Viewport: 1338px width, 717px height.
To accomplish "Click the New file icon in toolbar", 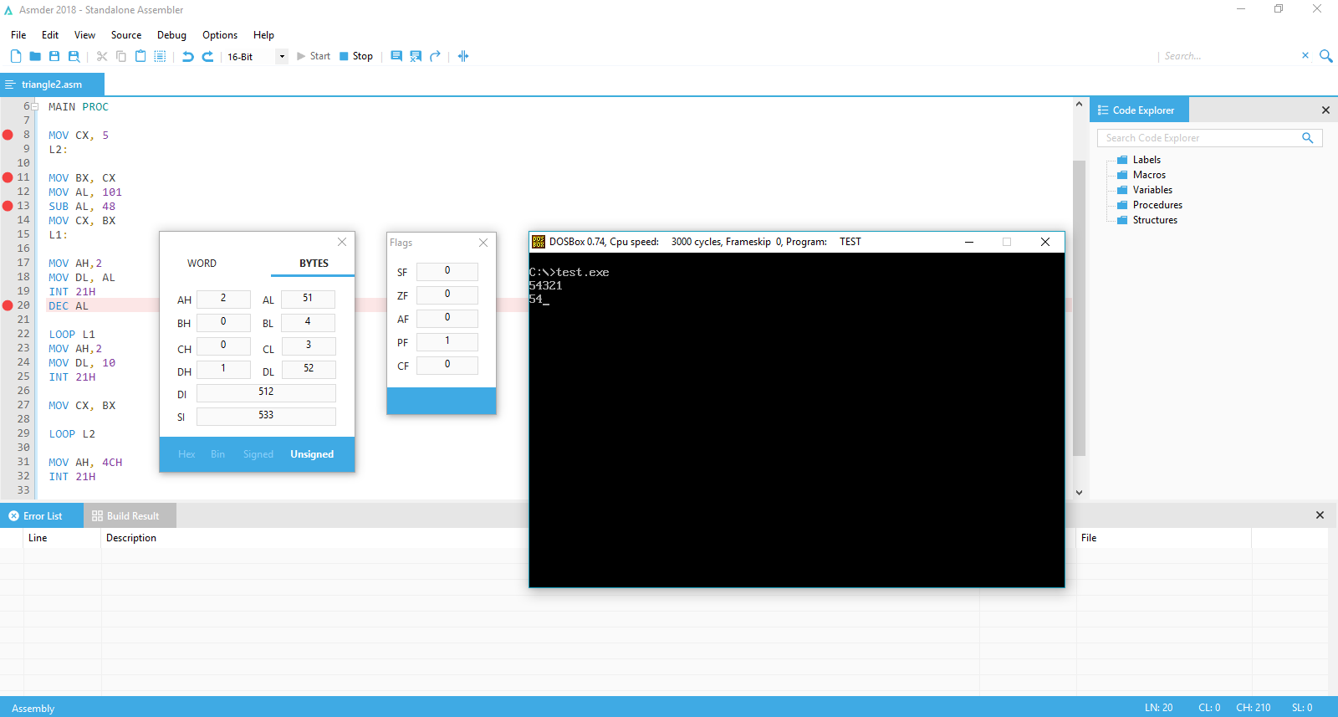I will click(16, 56).
